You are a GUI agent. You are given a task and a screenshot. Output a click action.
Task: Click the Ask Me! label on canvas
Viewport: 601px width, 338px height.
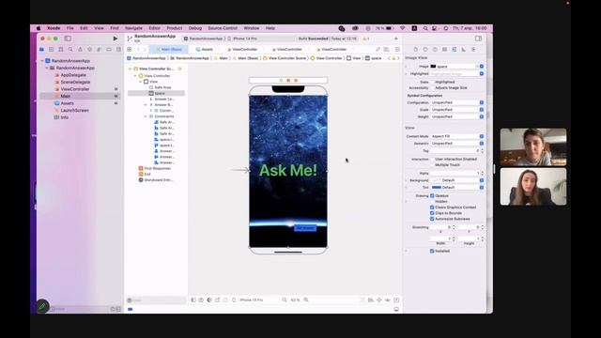[288, 170]
